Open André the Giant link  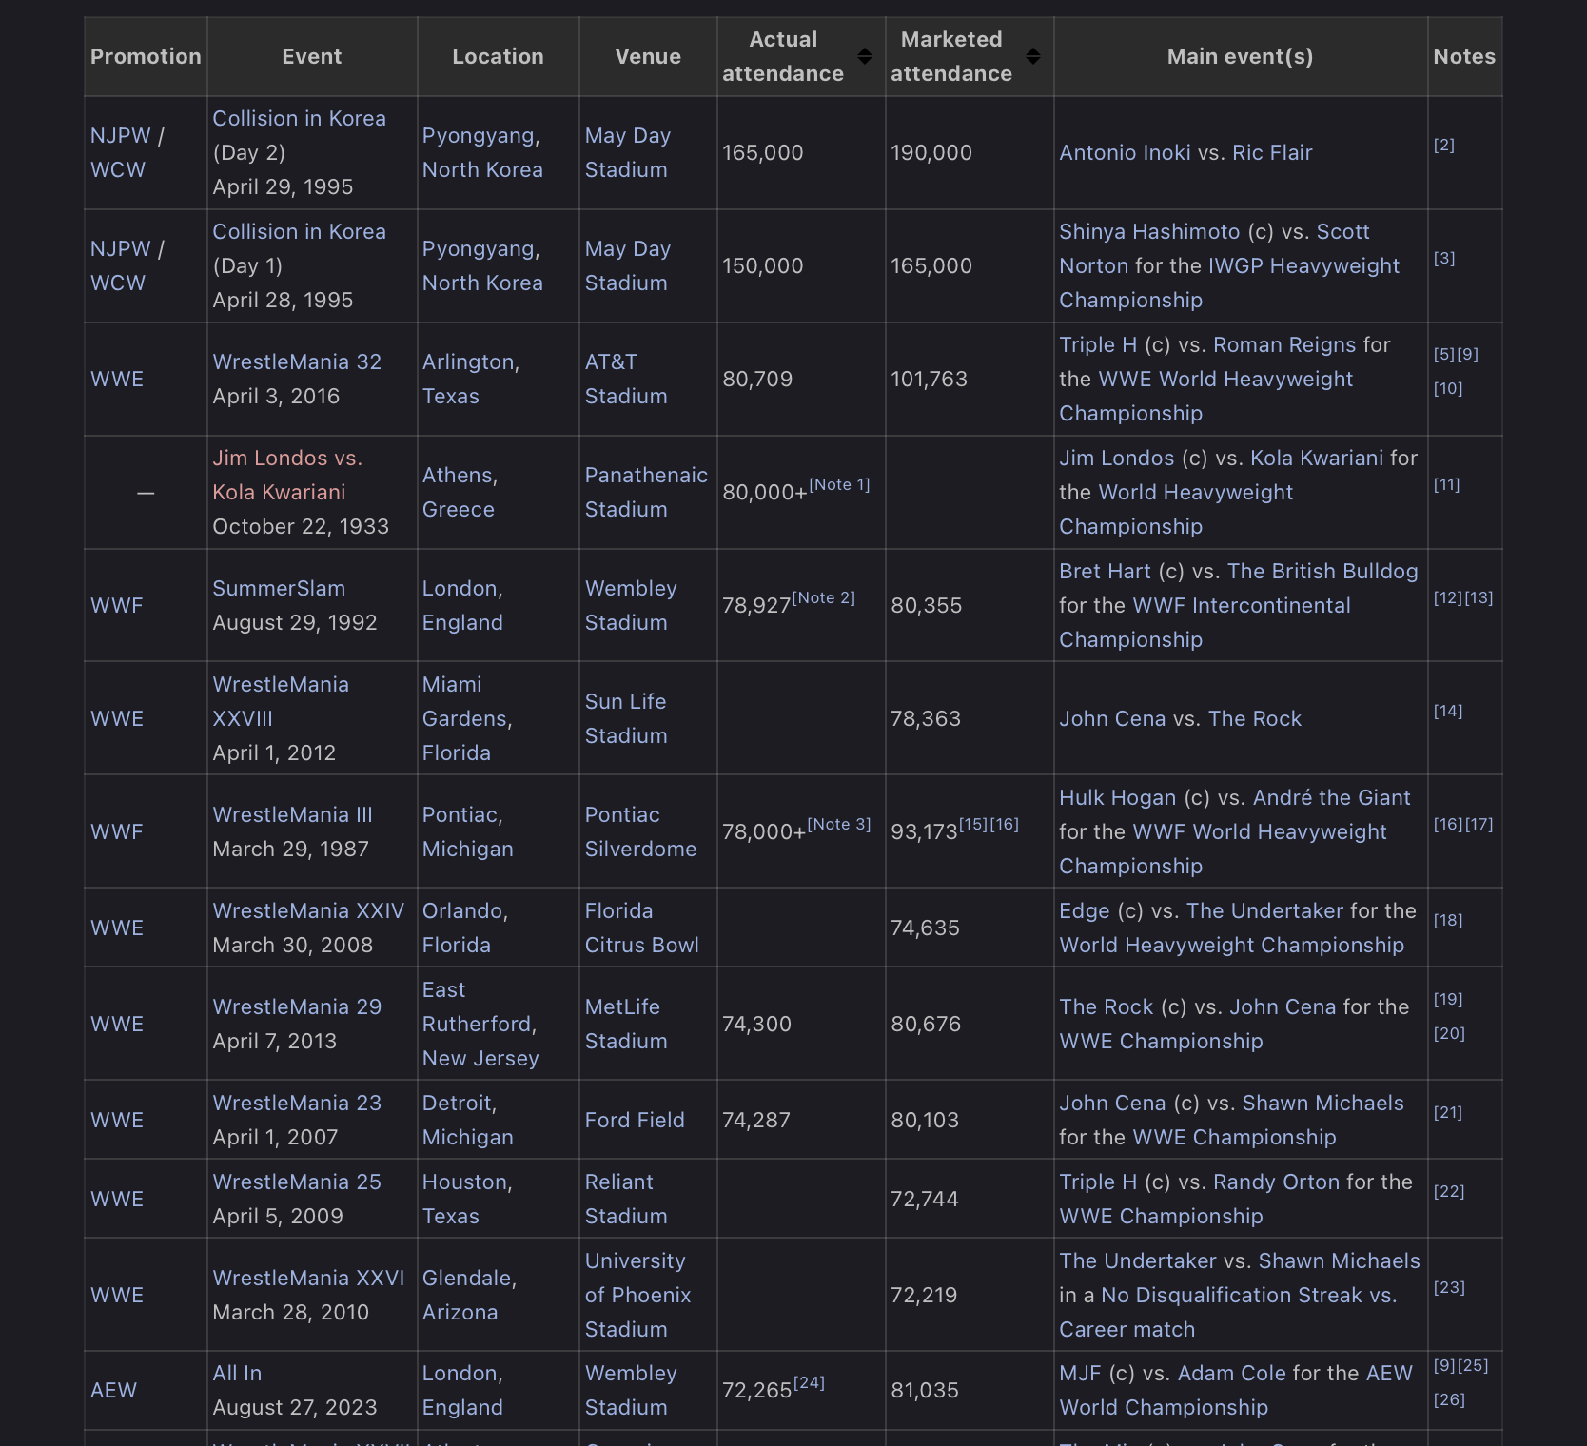point(1331,798)
